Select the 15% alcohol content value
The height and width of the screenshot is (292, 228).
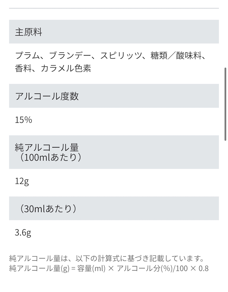[x=24, y=120]
